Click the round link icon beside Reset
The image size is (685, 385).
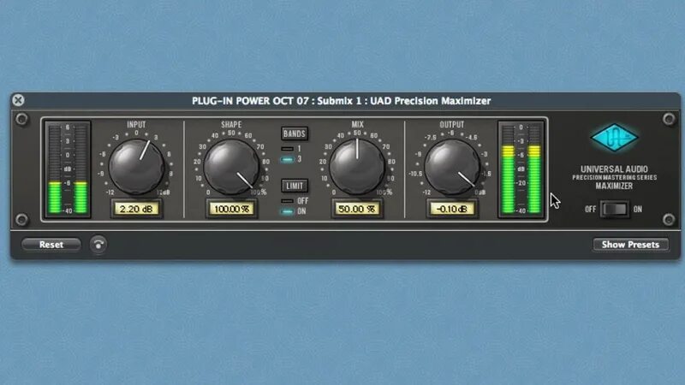click(x=98, y=245)
